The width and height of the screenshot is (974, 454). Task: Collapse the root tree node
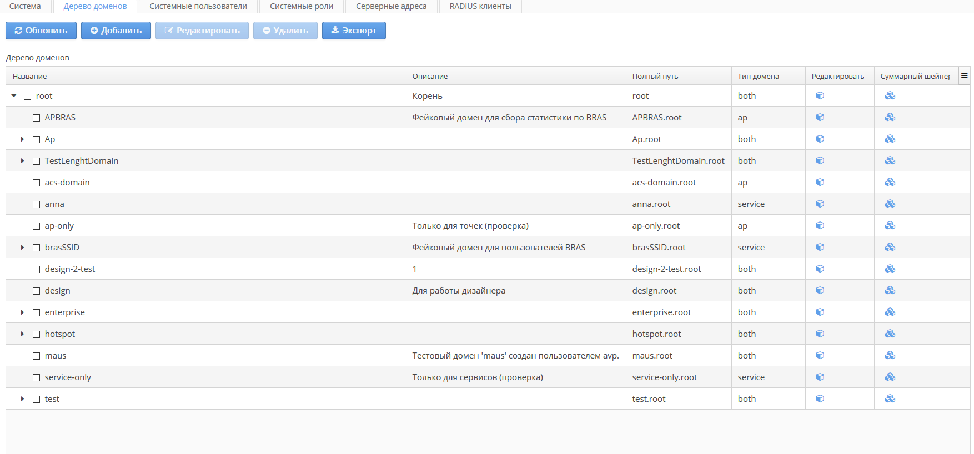14,96
